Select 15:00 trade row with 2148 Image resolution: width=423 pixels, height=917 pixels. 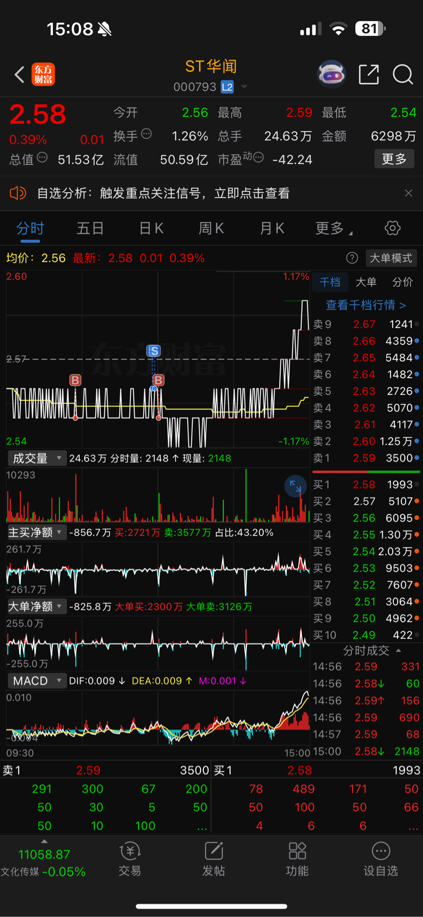click(x=366, y=751)
